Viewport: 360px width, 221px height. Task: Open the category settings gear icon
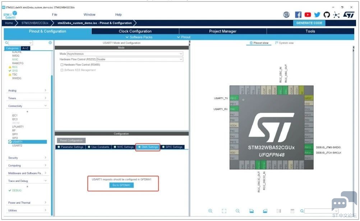tap(50, 43)
